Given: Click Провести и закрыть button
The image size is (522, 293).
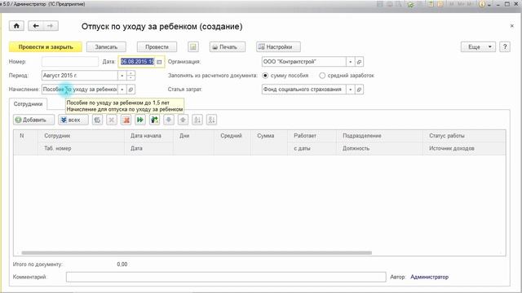Looking at the screenshot, I should [46, 47].
